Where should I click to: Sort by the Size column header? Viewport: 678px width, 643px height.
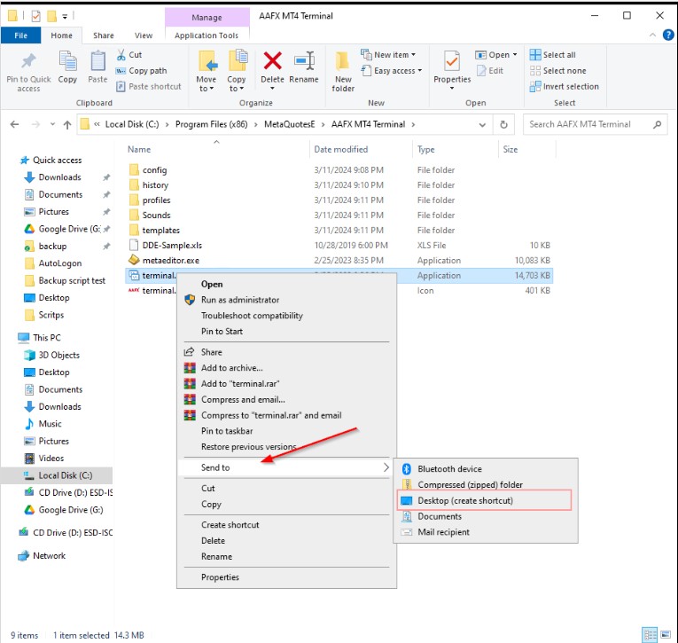(510, 150)
